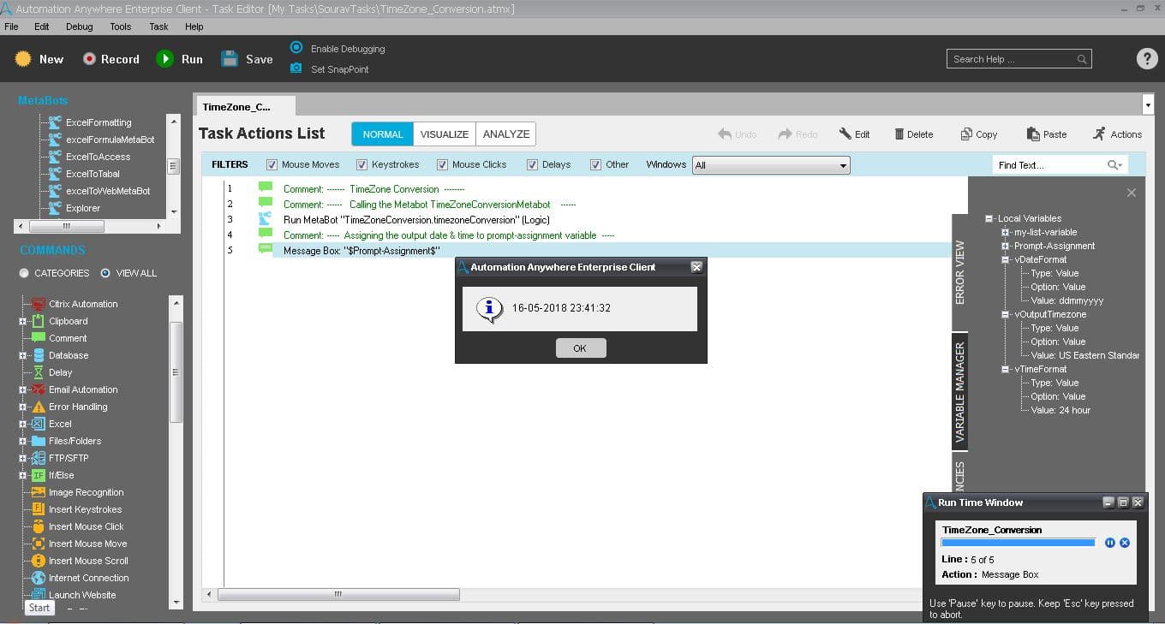Click the ExcelFormatting metabot icon

tap(55, 122)
